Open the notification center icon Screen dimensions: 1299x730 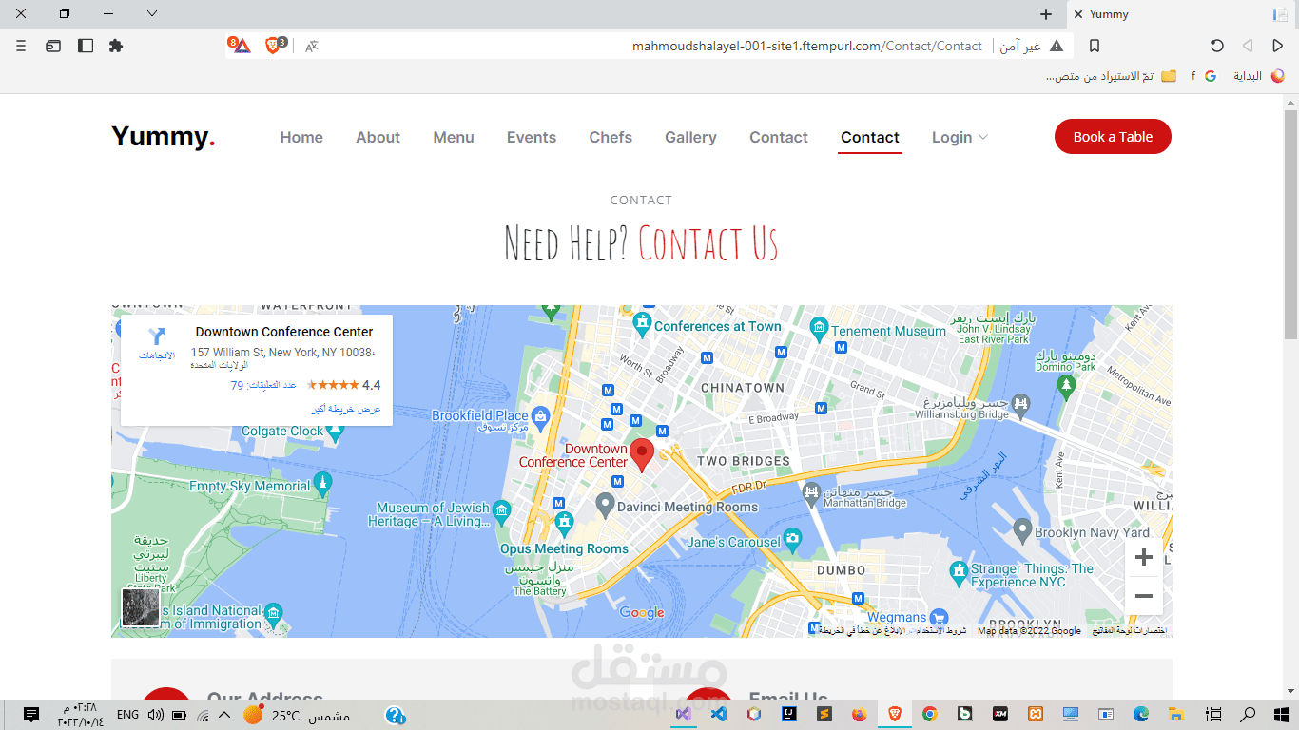coord(30,714)
